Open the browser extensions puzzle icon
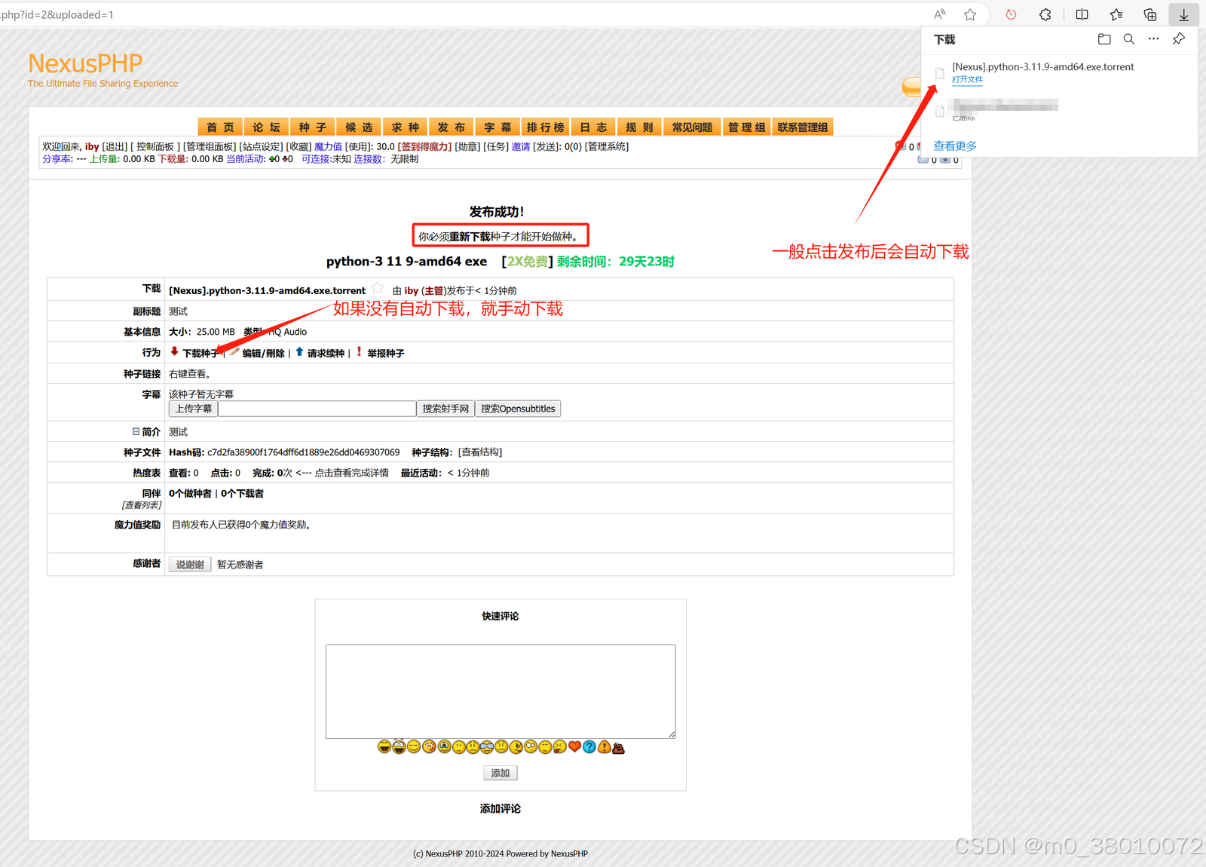1206x867 pixels. coord(1045,14)
